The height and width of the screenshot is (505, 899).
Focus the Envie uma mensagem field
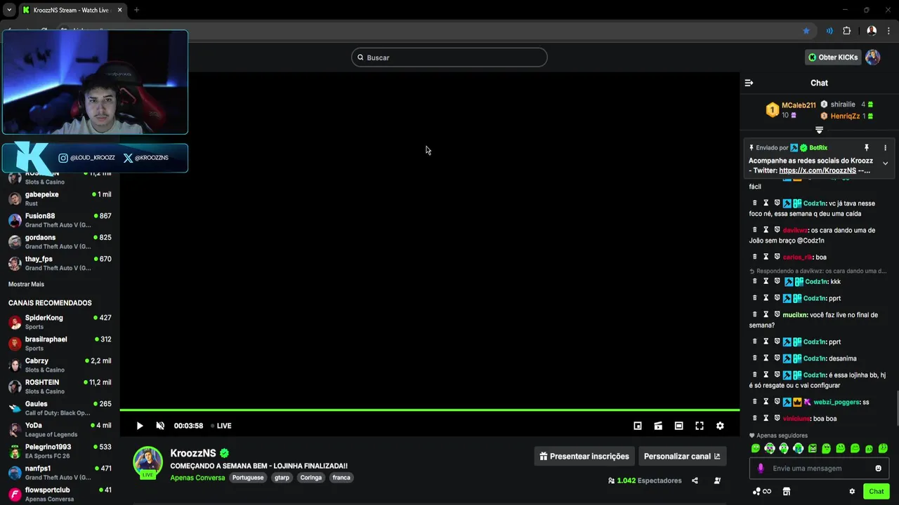(x=819, y=469)
